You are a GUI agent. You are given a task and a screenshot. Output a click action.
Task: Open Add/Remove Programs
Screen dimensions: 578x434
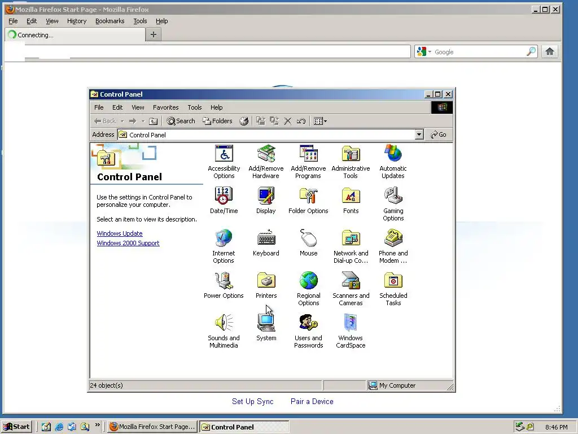(x=308, y=162)
